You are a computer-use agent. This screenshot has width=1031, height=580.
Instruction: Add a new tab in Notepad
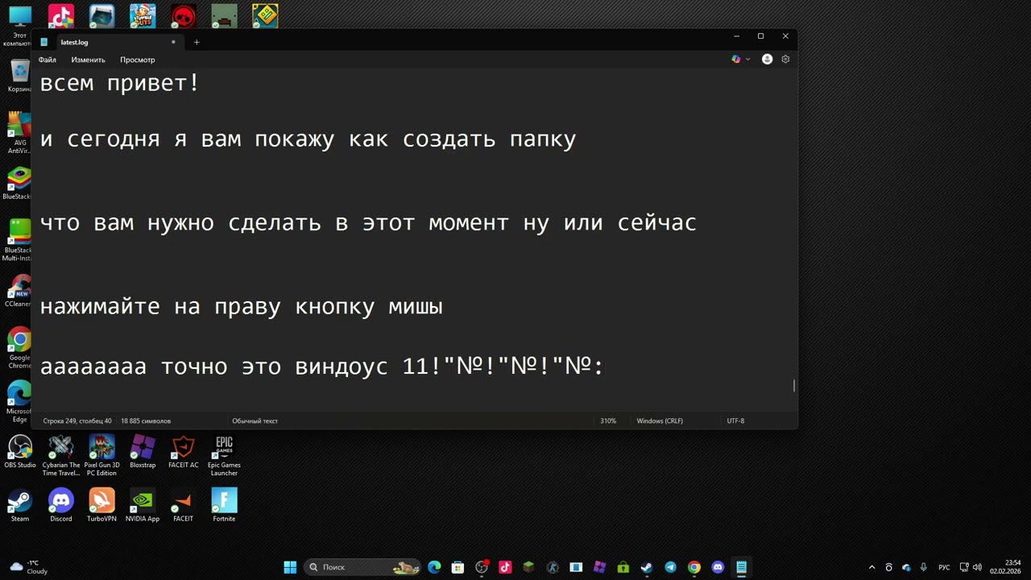click(x=196, y=42)
